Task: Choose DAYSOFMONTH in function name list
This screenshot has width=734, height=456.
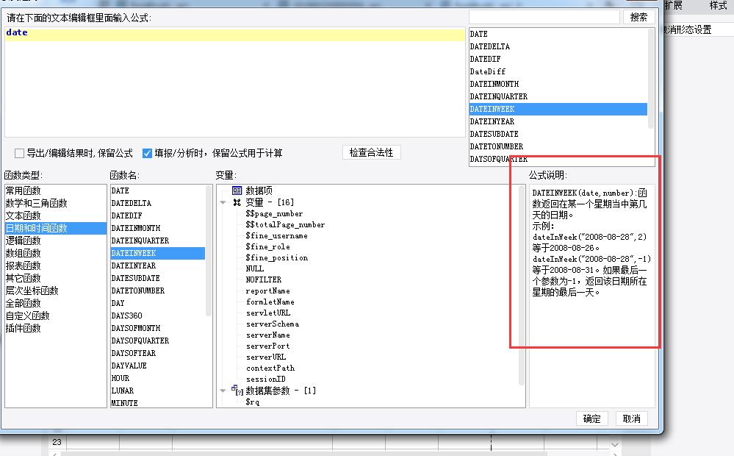Action: [x=136, y=328]
